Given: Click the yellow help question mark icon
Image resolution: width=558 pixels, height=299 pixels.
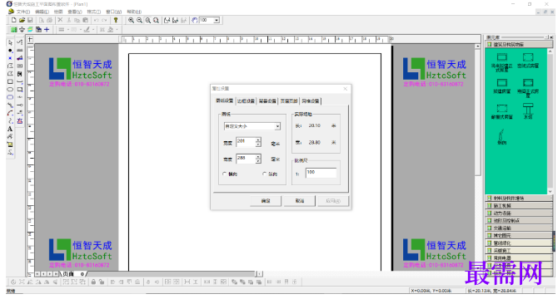Looking at the screenshot, I should (x=116, y=20).
